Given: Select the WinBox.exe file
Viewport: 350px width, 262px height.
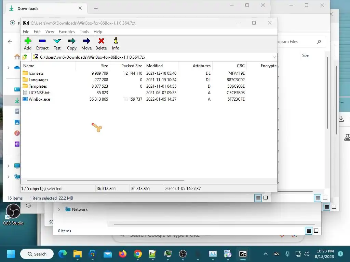Looking at the screenshot, I should 39,99.
